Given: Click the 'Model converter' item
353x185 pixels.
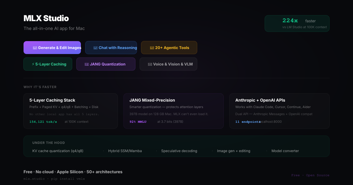Looking at the screenshot, I should click(x=285, y=151).
